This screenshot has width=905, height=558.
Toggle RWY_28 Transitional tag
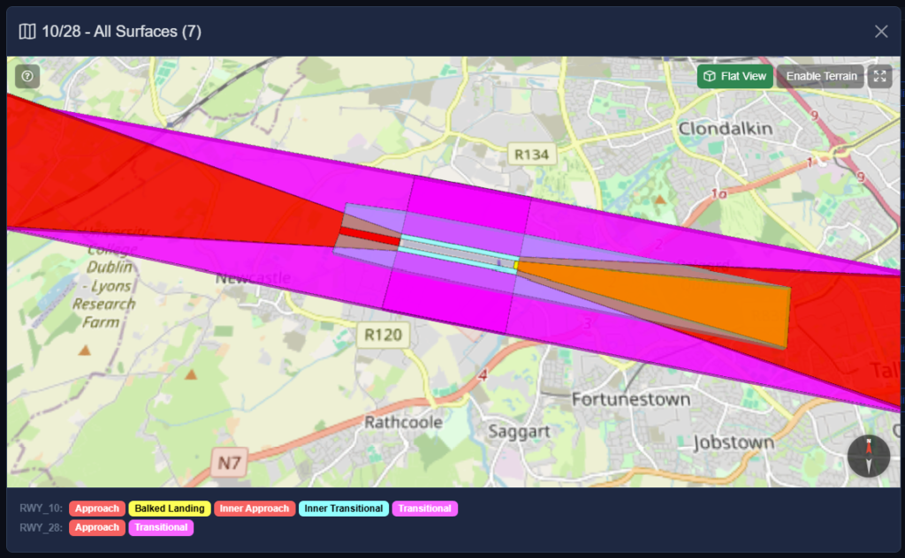[161, 527]
